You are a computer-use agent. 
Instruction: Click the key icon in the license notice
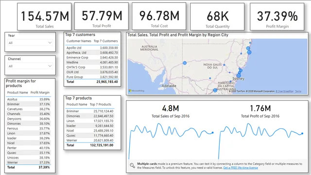coord(132,165)
